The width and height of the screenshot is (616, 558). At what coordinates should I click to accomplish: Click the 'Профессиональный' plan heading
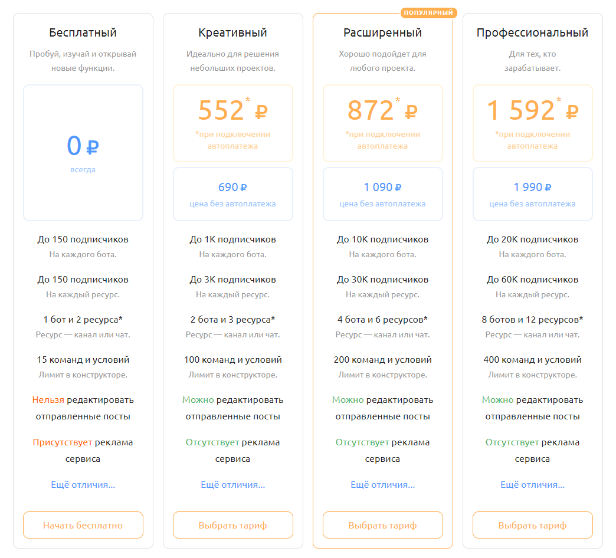(533, 32)
